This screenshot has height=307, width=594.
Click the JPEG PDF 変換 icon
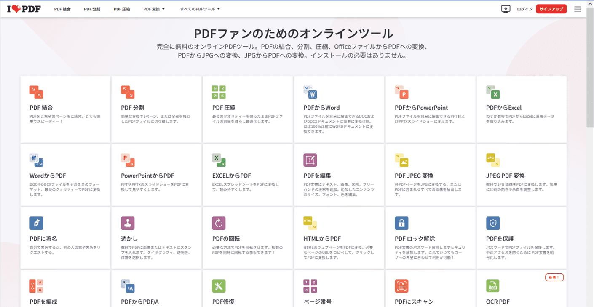[x=493, y=160]
